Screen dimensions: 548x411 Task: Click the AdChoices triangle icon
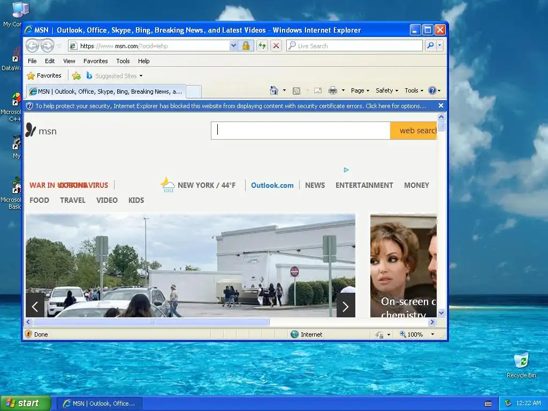(x=346, y=170)
